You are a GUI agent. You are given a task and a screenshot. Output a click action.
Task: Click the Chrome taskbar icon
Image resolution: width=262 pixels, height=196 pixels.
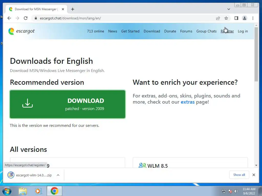pos(54,191)
